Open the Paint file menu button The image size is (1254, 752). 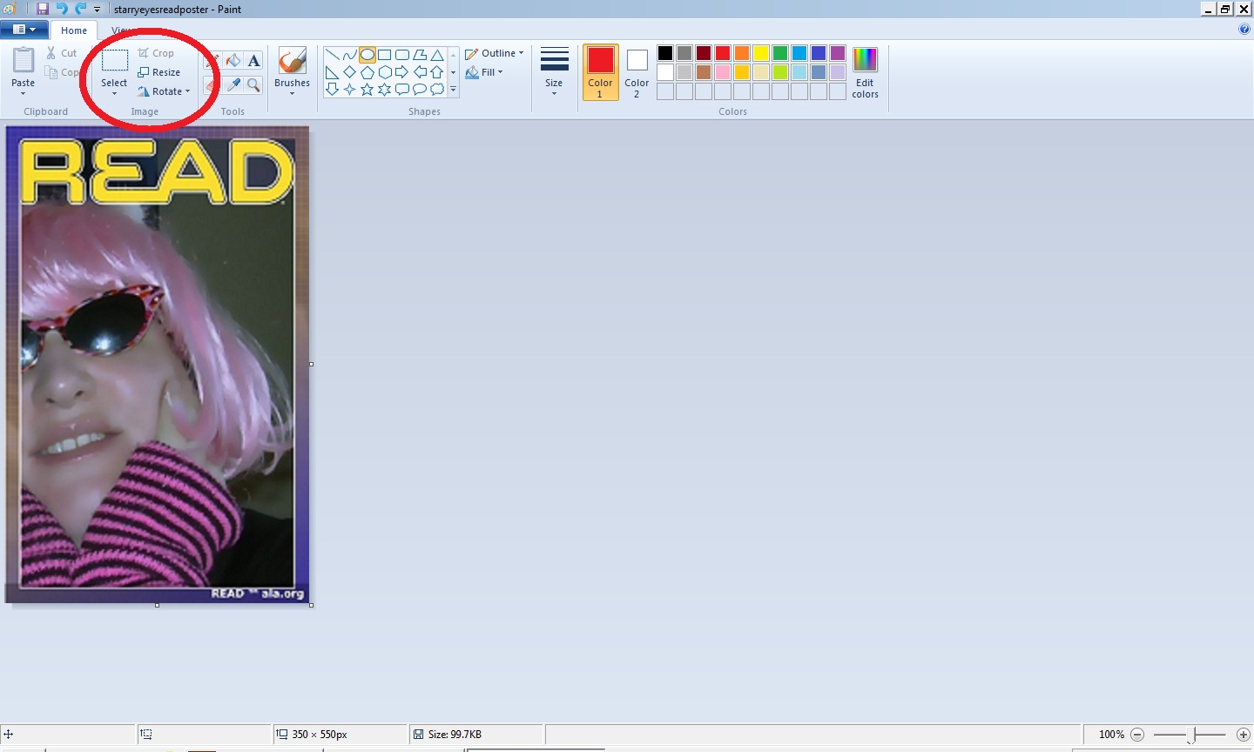24,30
